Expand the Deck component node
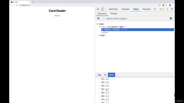This screenshot has width=184, height=103. pyautogui.click(x=103, y=30)
